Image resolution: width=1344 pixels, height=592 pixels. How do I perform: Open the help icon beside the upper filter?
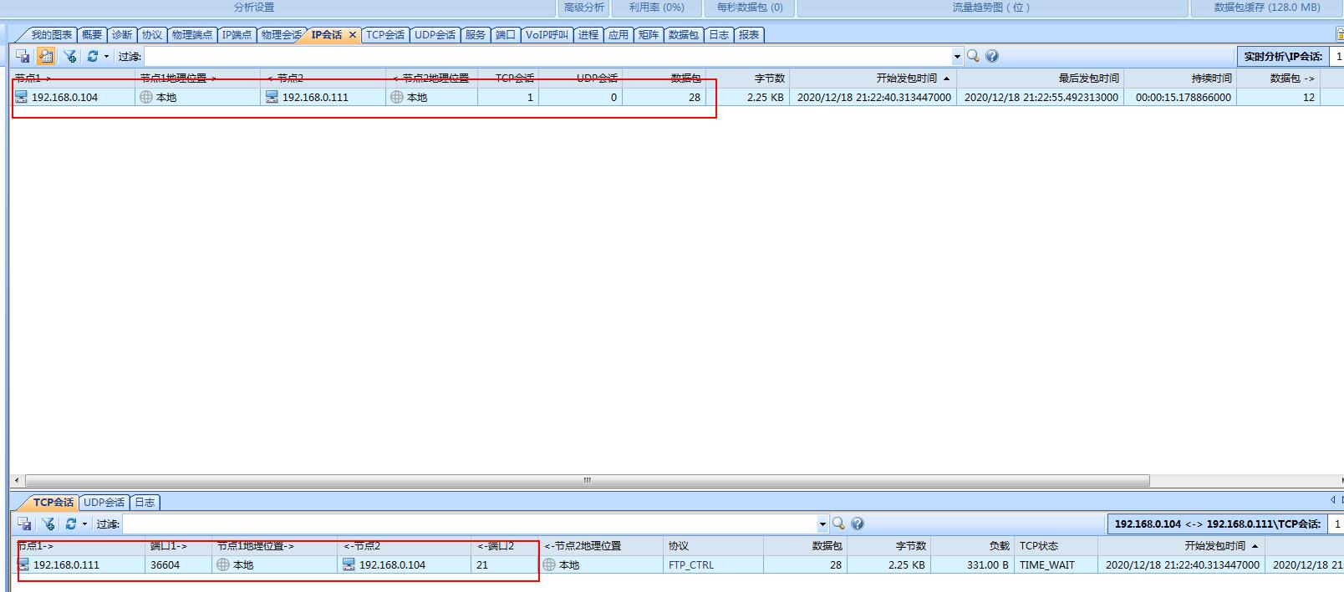coord(992,56)
